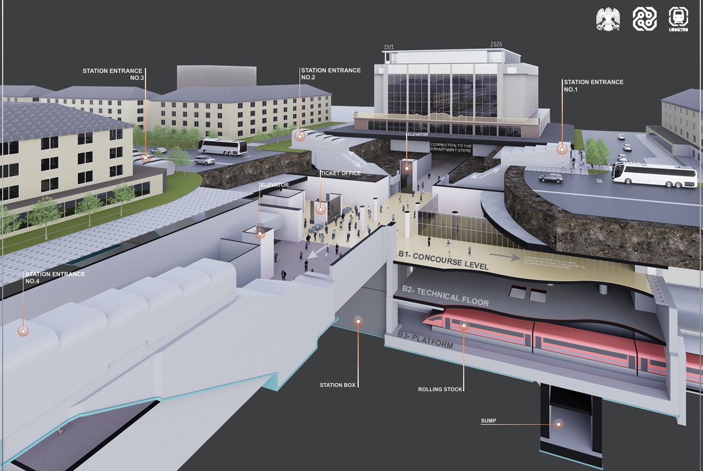
Task: Click the 'B3- PLATFORM' label
Action: [425, 341]
